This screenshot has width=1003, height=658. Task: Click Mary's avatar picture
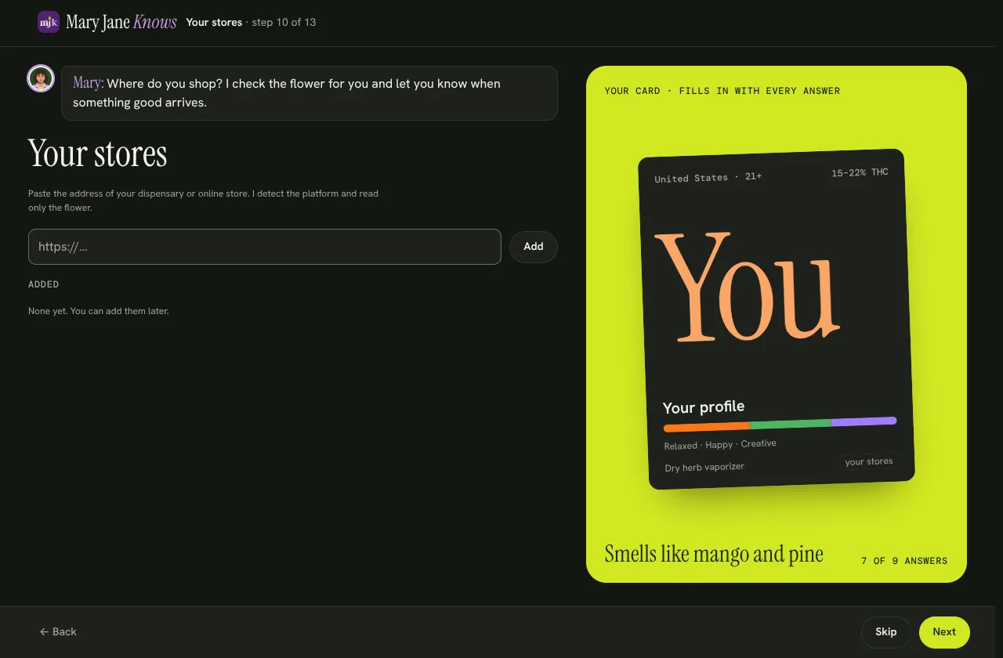[x=41, y=78]
